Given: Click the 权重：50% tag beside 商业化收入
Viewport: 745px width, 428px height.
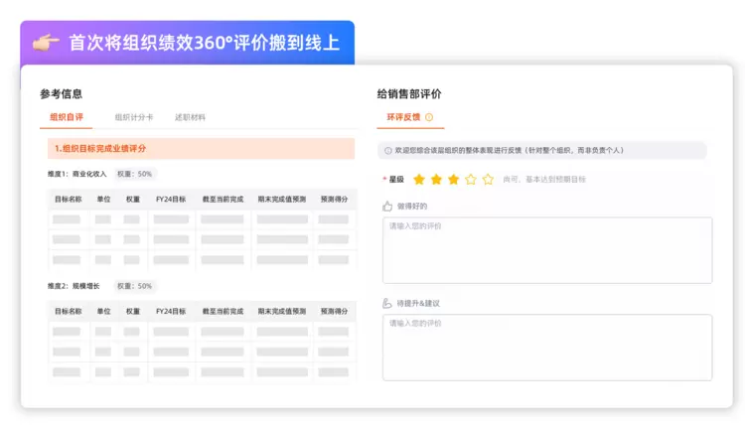Looking at the screenshot, I should click(134, 174).
